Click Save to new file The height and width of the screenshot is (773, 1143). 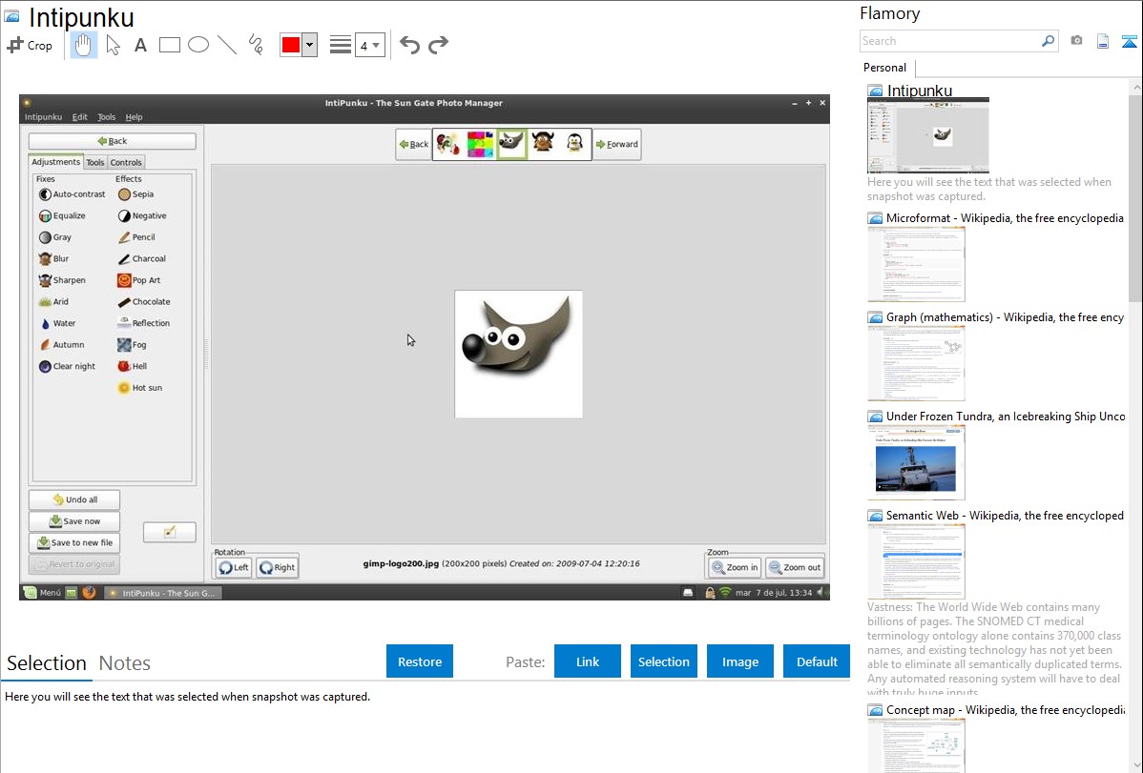coord(74,542)
